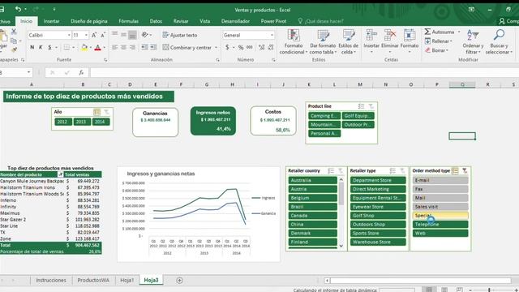Decrease font size with small A
The height and width of the screenshot is (292, 519).
103,35
